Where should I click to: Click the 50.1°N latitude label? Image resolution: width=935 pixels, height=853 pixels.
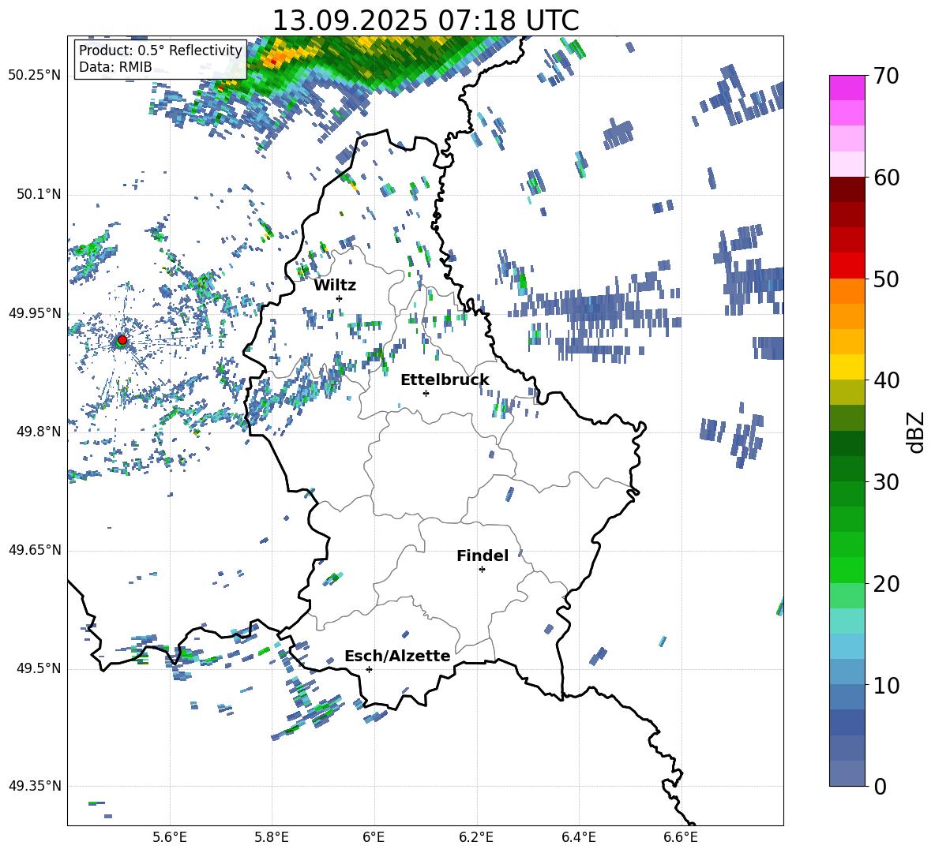tap(38, 194)
